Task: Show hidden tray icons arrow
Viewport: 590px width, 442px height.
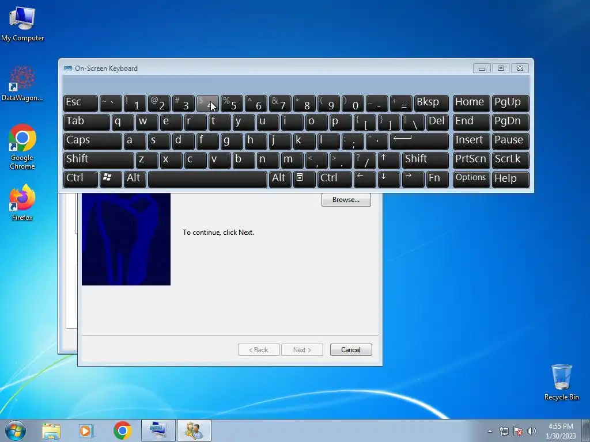Action: pyautogui.click(x=490, y=431)
